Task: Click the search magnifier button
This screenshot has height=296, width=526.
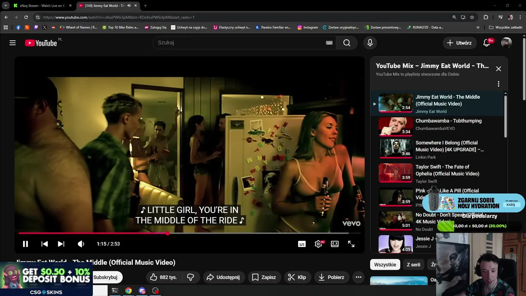Action: point(347,43)
